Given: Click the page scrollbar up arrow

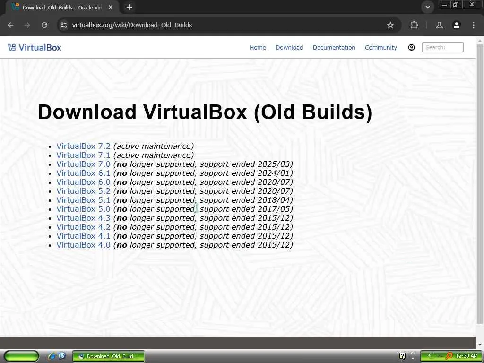Looking at the screenshot, I should coord(480,41).
